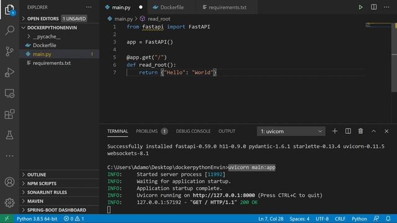
Task: Run Python file with play button
Action: [360, 7]
